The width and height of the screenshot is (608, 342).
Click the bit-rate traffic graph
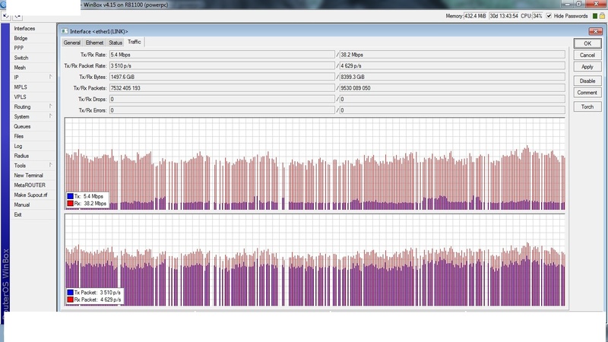(315, 163)
